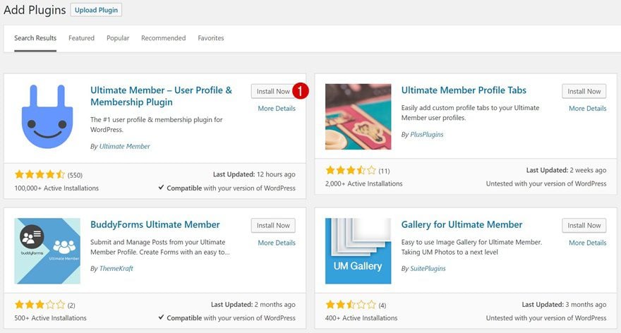
Task: Click the three-star rating with 2 reviews
Action: click(40, 305)
